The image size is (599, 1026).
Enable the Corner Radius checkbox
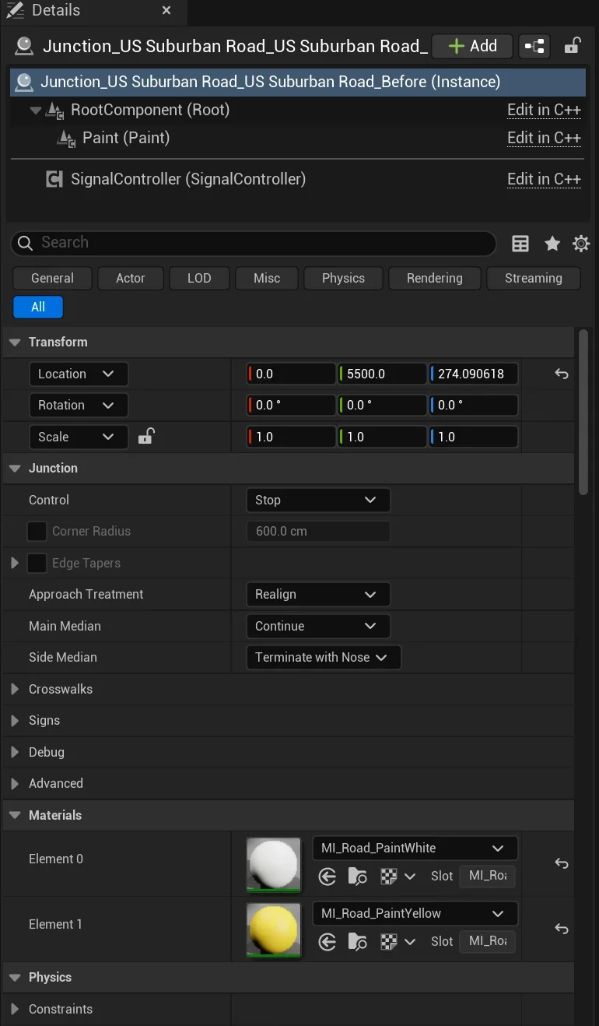pyautogui.click(x=37, y=531)
